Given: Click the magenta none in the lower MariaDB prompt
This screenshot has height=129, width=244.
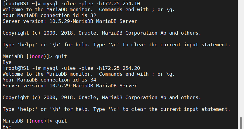Looking at the screenshot, I should (38, 121).
